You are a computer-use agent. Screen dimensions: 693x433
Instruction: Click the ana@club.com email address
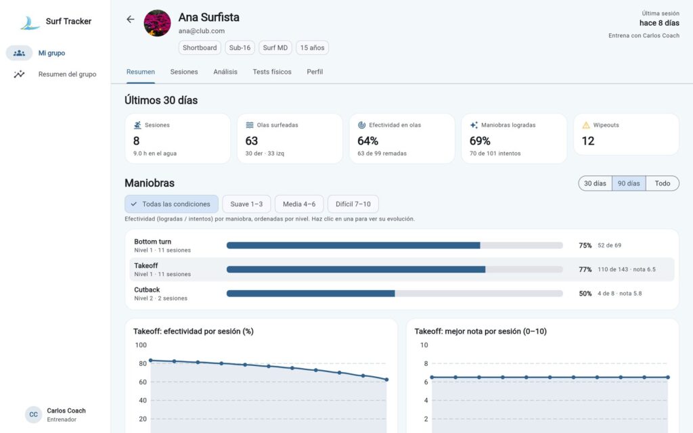point(202,31)
